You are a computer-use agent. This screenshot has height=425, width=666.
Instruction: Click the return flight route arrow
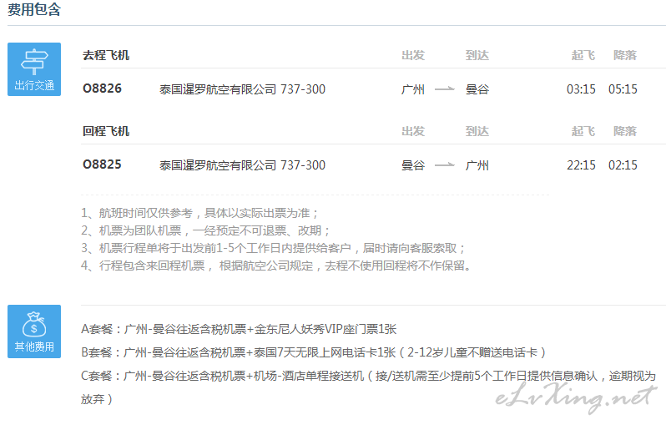(445, 164)
